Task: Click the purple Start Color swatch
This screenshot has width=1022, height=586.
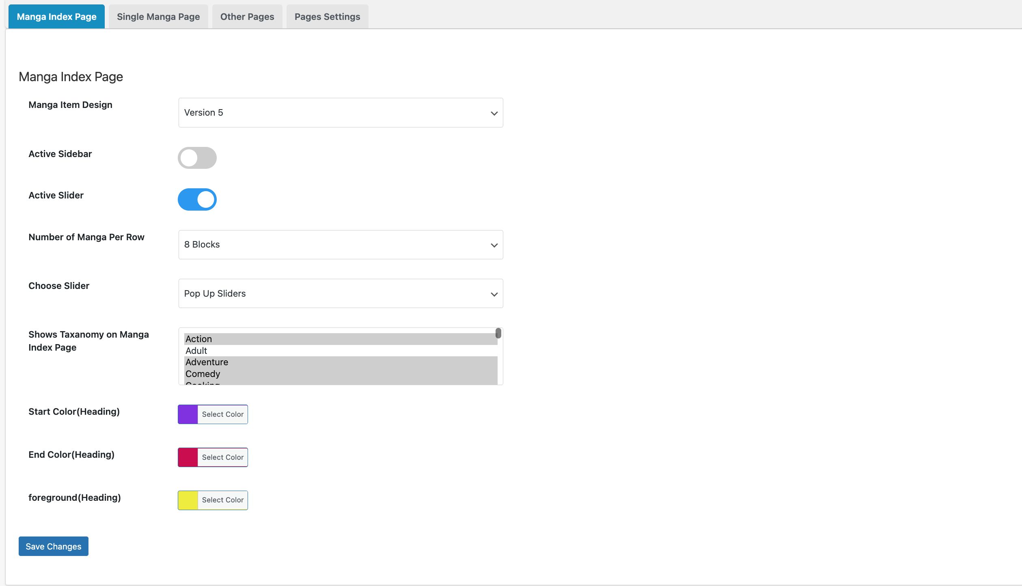Action: click(188, 414)
